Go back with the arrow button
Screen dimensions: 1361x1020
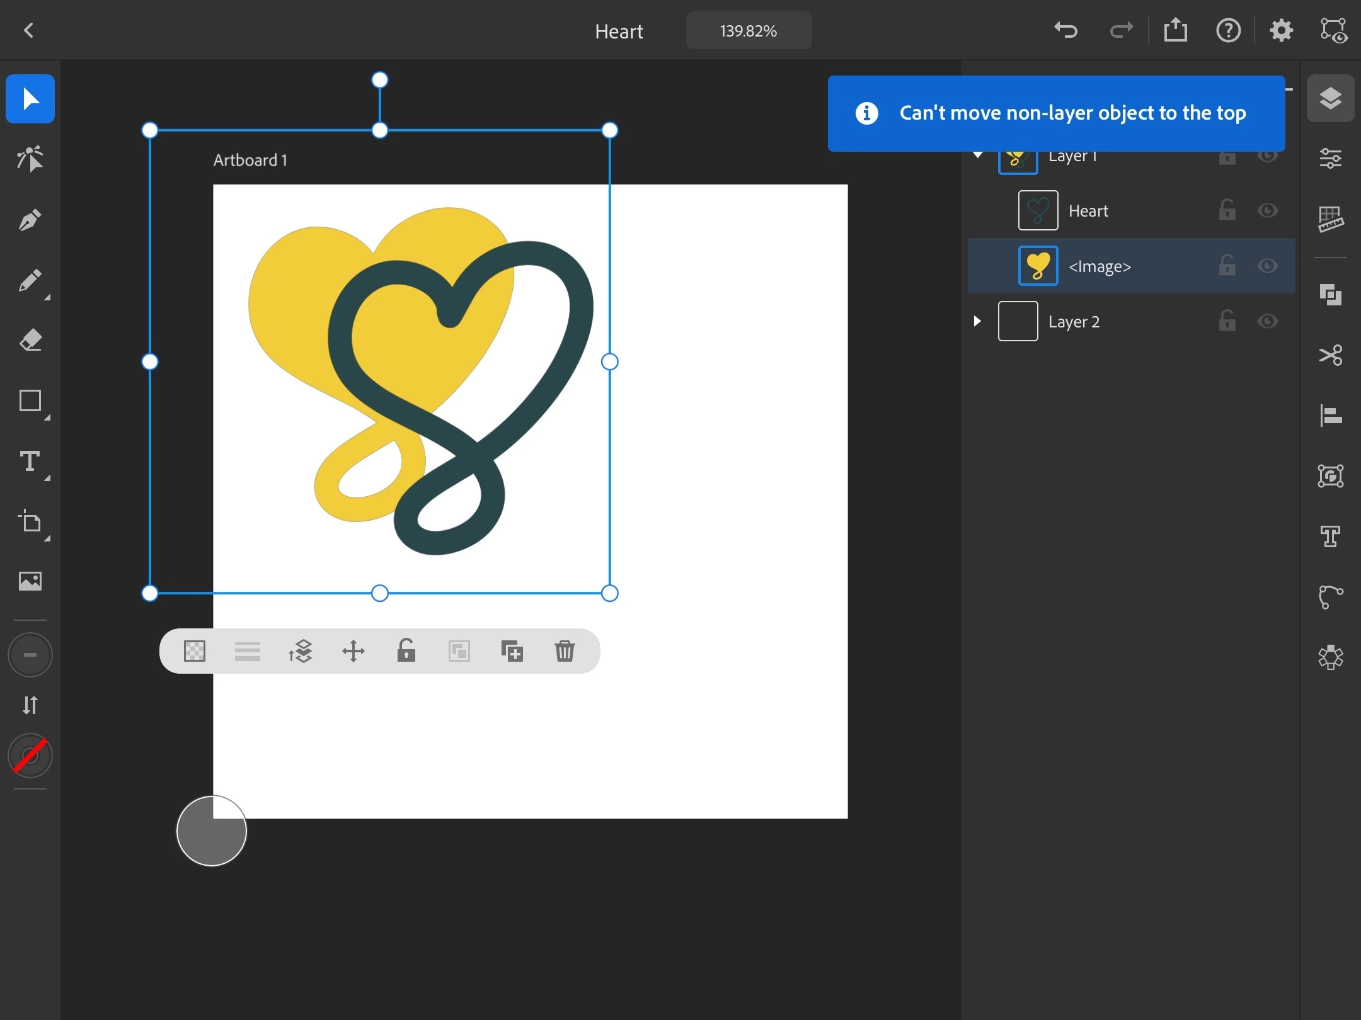tap(28, 30)
